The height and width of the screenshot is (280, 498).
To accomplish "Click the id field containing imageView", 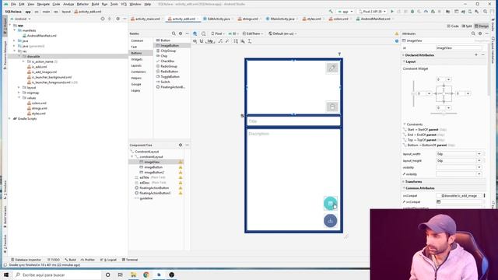I will tap(458, 48).
